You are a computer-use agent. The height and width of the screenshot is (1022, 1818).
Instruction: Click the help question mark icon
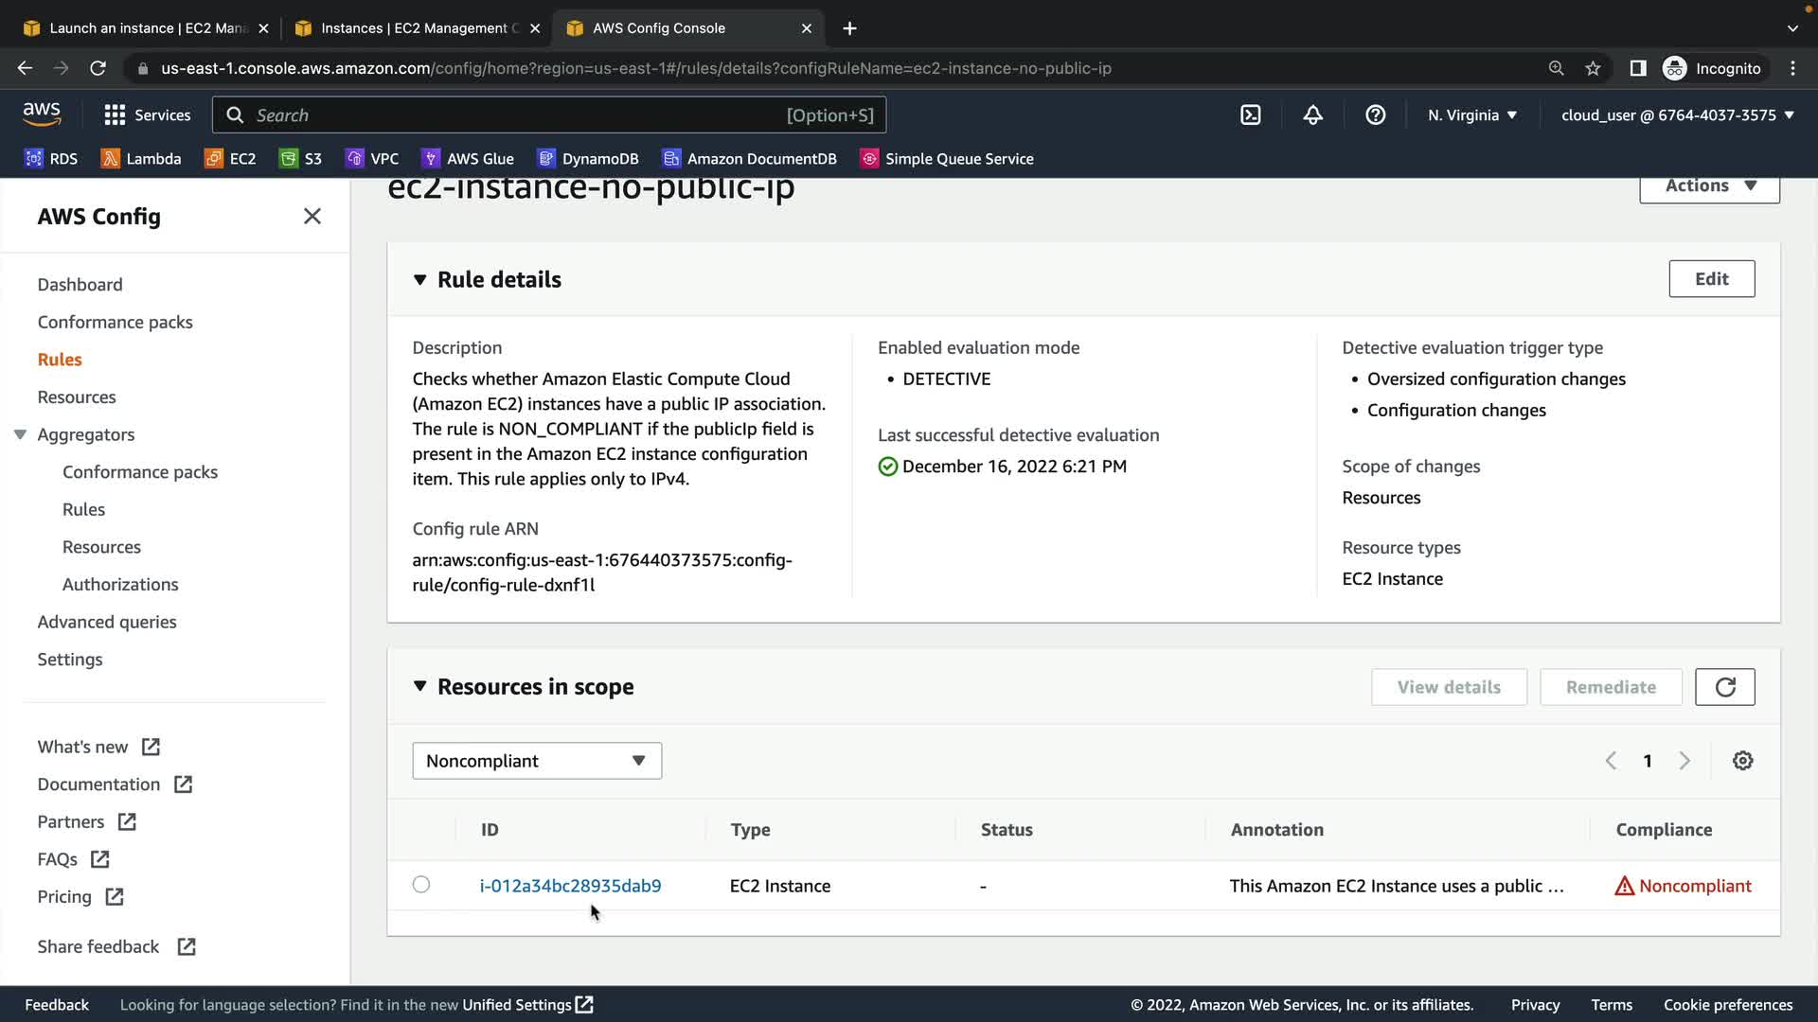coord(1375,115)
